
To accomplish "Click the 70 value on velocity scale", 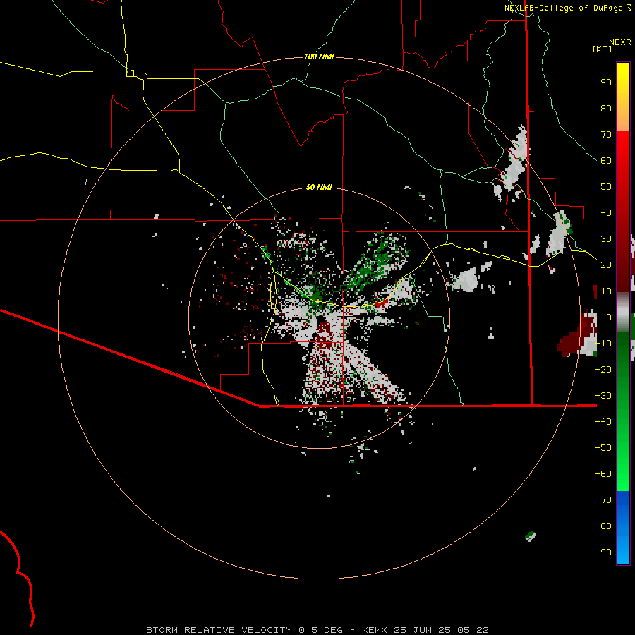I will click(606, 135).
